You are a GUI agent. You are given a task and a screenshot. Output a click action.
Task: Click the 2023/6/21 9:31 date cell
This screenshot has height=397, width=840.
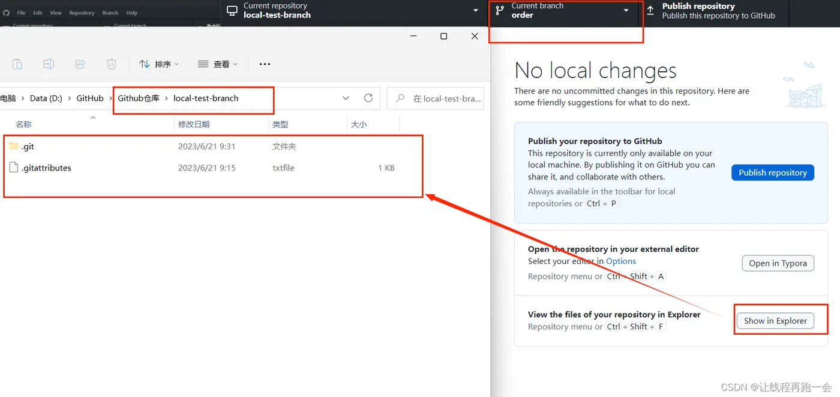coord(206,146)
